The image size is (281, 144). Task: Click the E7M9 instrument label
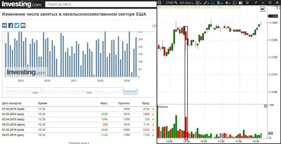point(170,3)
